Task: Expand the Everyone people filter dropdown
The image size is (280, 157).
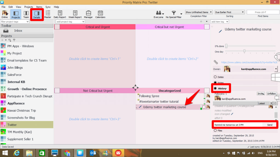Action: [x=160, y=13]
